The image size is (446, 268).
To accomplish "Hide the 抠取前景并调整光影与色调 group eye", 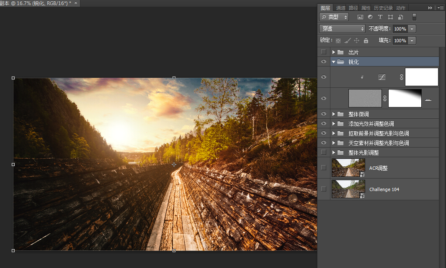I will click(324, 133).
